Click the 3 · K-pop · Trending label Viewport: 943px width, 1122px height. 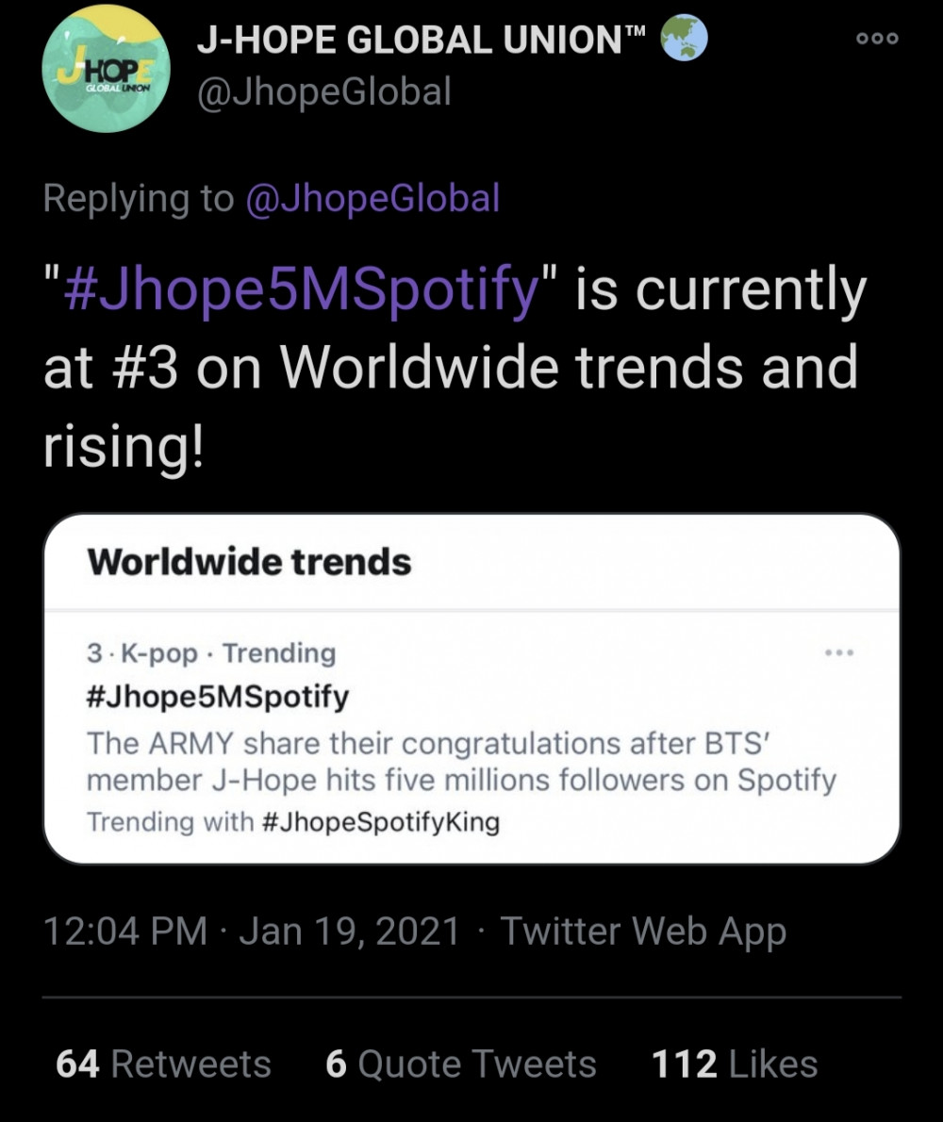211,653
